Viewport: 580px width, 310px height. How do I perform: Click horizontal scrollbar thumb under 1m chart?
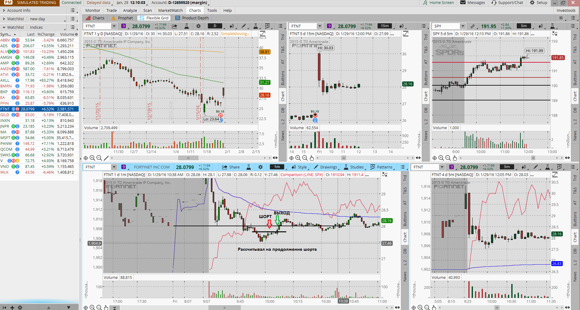224,308
